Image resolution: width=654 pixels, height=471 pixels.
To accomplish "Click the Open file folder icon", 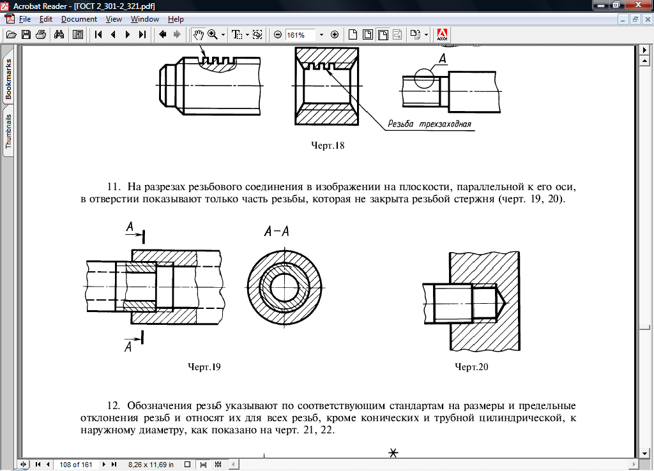I will pyautogui.click(x=11, y=34).
